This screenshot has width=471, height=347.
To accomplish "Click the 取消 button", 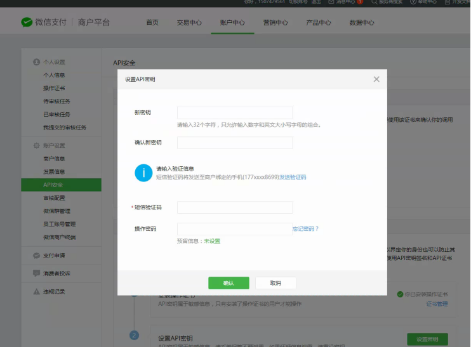I will pyautogui.click(x=275, y=283).
